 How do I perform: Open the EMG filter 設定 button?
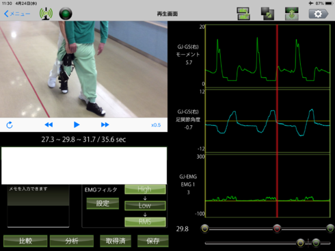coord(103,203)
